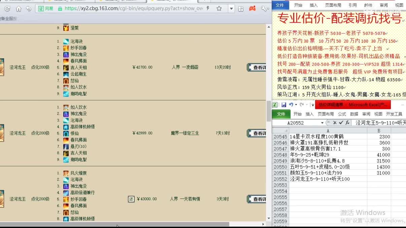The width and height of the screenshot is (406, 228).
Task: Click the 云起潮生 skill icon
Action: point(66,74)
